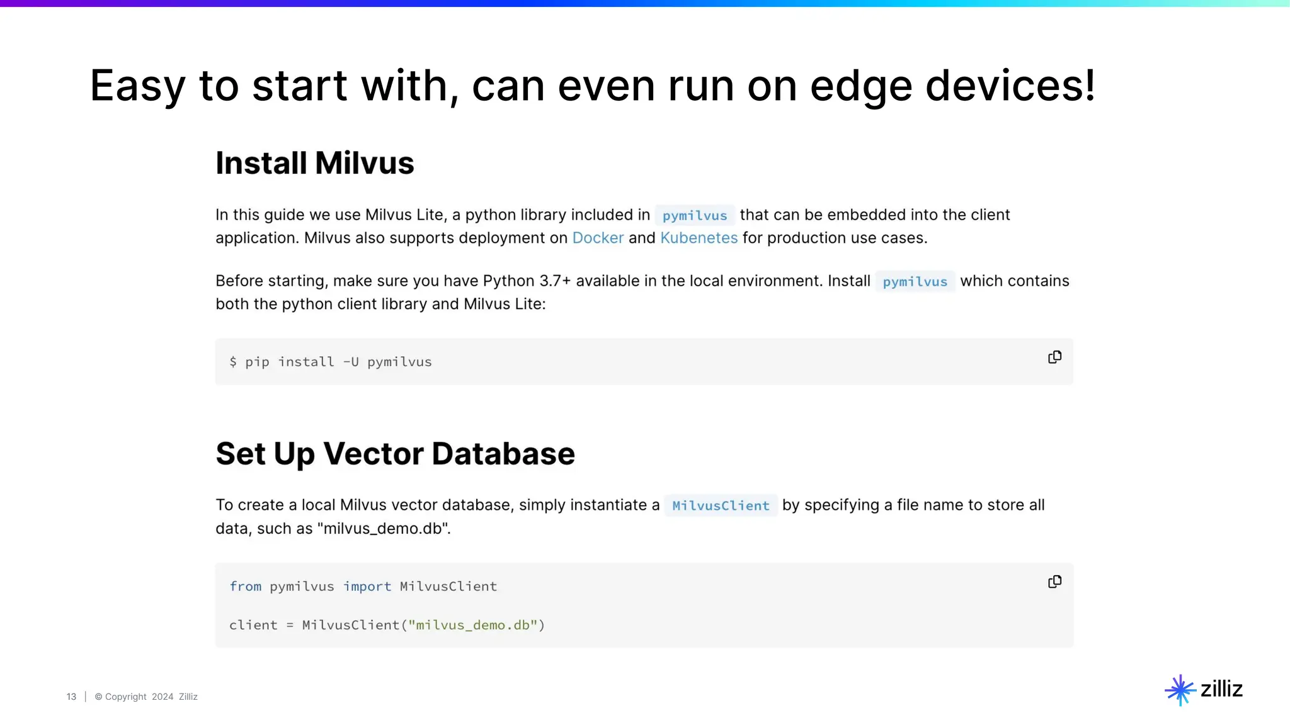Image resolution: width=1290 pixels, height=725 pixels.
Task: Click the MilvusClient inline code tag
Action: tap(721, 505)
